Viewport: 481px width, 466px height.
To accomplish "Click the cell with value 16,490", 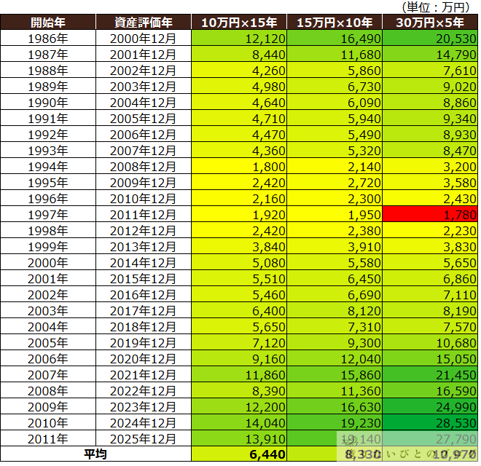I will 334,38.
